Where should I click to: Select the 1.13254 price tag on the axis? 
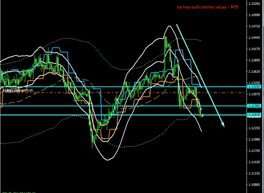point(255,87)
